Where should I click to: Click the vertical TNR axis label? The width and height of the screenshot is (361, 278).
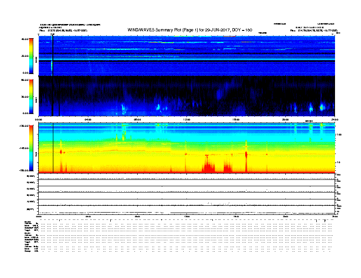tap(36, 155)
